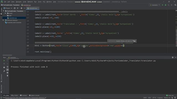177x99 pixels.
Task: Open the File menu
Action: point(5,2)
